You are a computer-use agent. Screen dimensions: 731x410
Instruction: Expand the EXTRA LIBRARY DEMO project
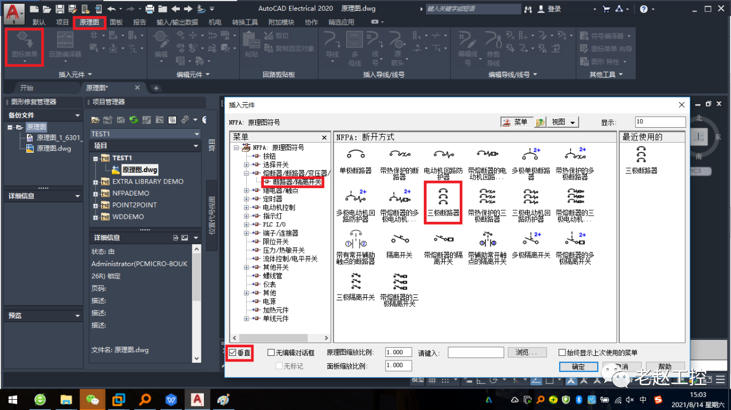(95, 181)
